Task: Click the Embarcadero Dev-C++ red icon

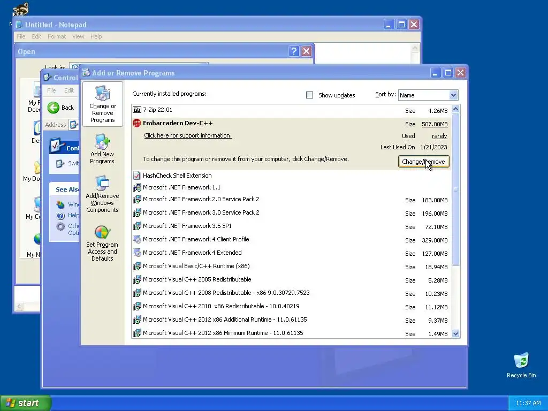Action: tap(137, 123)
